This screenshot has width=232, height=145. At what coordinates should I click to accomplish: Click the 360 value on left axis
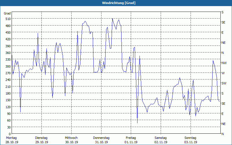(x=8, y=53)
